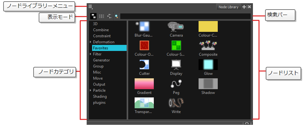Open the Node Library hamburger menu

[x=90, y=7]
